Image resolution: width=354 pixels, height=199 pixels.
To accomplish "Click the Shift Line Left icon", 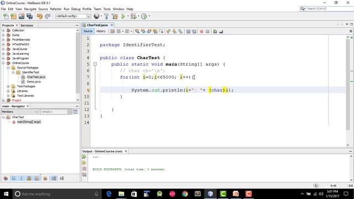I will tap(188, 32).
